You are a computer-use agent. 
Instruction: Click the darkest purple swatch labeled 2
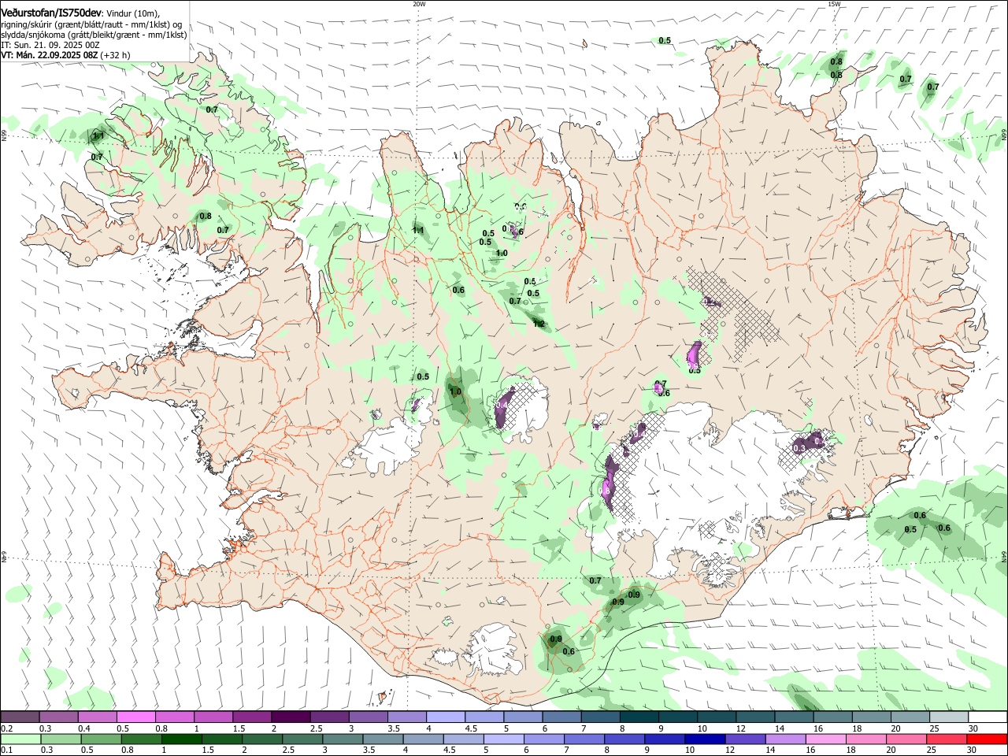(x=290, y=717)
